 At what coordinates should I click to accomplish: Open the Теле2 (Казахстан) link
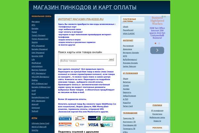[40, 39]
